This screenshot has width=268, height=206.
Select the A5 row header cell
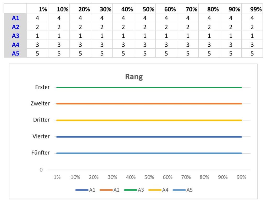[15, 53]
